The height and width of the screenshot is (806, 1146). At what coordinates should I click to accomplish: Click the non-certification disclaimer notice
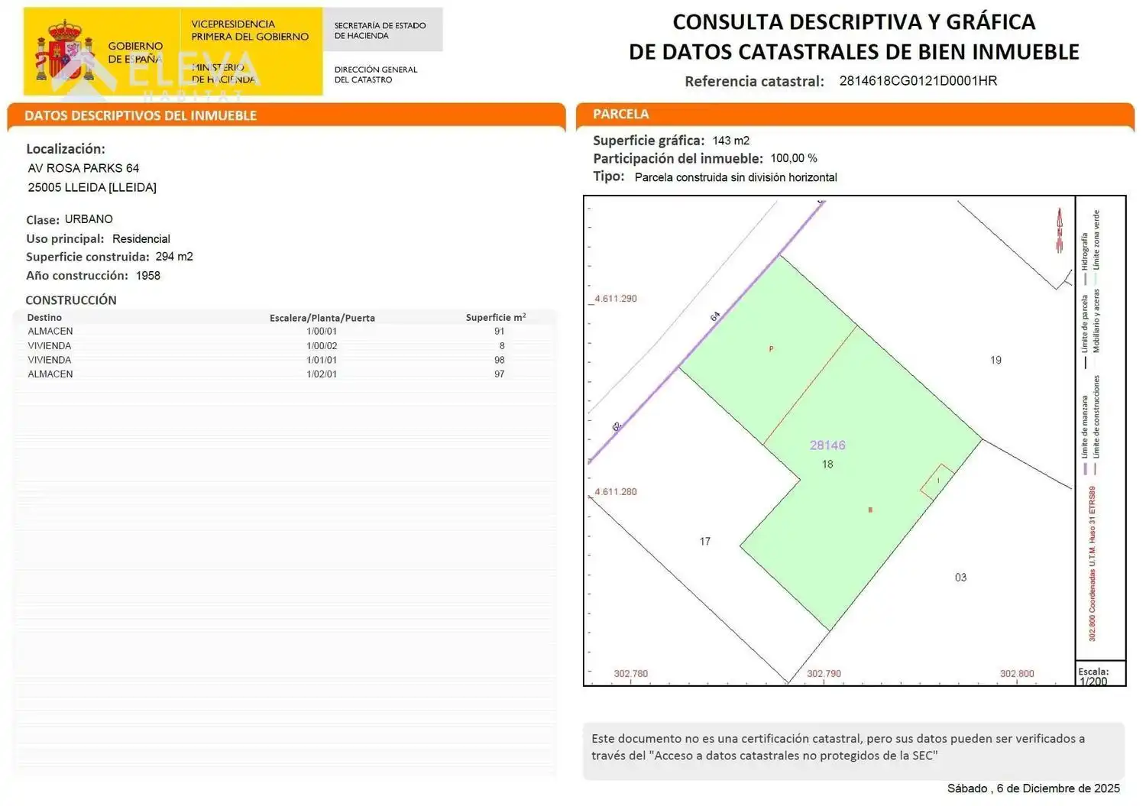click(853, 751)
